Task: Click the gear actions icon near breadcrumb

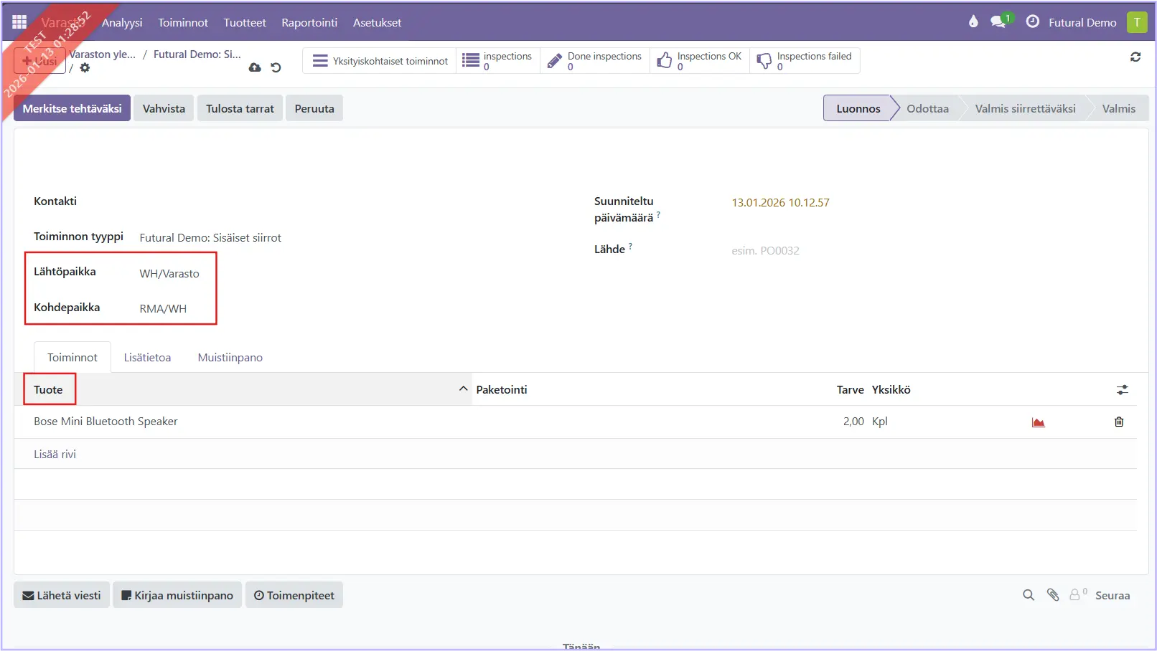Action: [x=85, y=68]
